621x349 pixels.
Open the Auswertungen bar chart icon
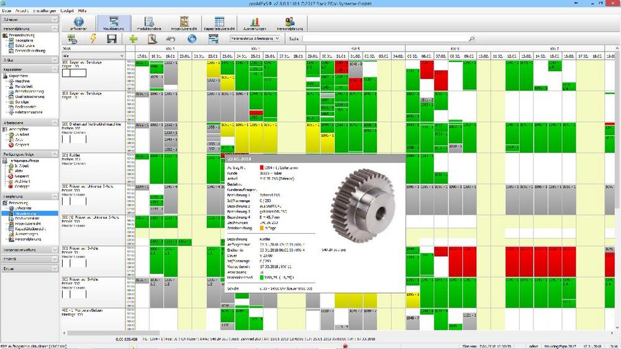coord(255,24)
